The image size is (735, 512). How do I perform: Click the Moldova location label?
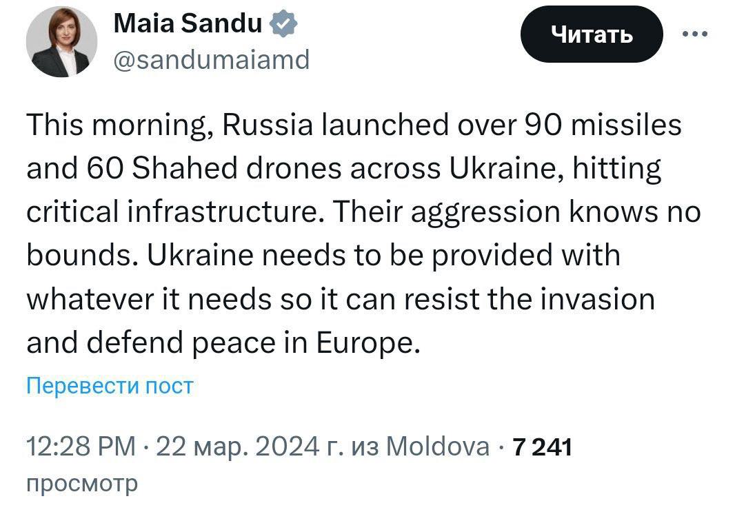[438, 446]
